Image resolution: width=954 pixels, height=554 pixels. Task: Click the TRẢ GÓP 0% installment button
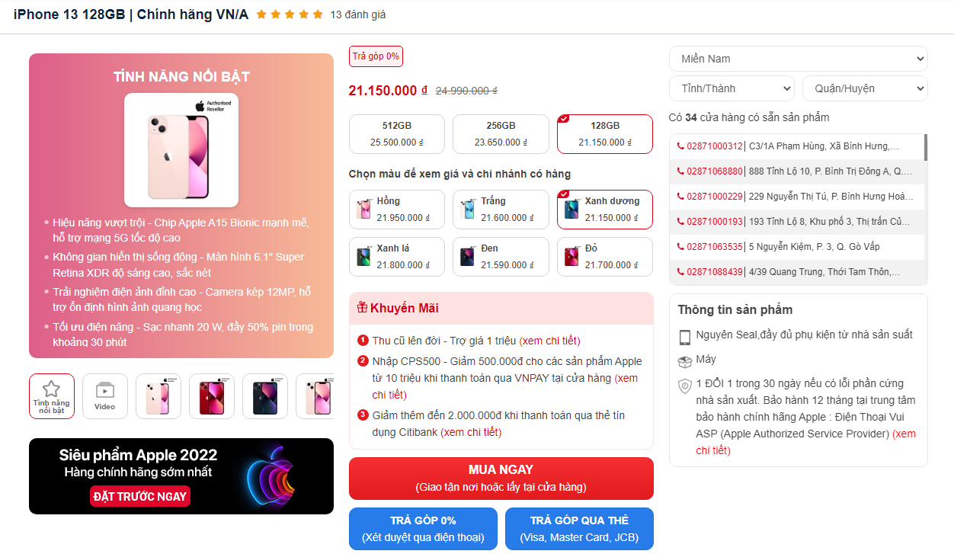pos(423,529)
